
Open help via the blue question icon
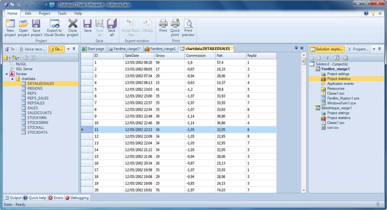click(366, 13)
